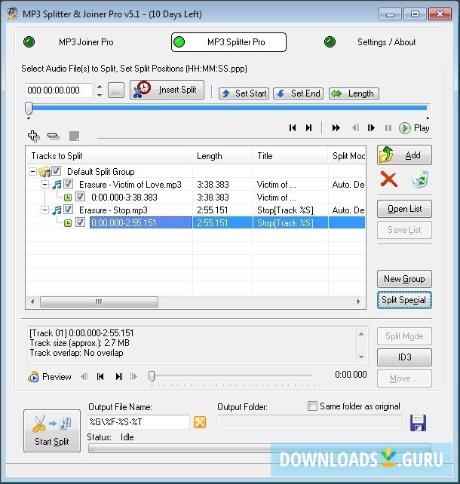This screenshot has height=484, width=460.
Task: Click floppy disk browse output folder icon
Action: click(x=419, y=423)
